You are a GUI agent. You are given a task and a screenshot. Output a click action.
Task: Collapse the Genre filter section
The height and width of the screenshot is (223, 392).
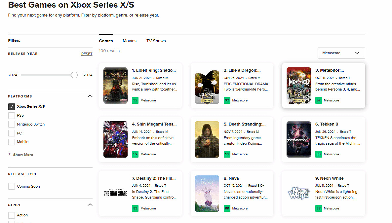90,204
